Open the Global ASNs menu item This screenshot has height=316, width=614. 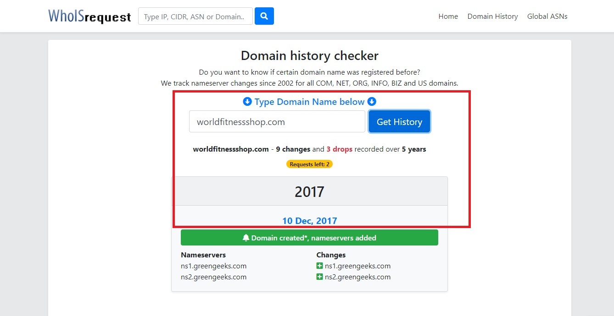pos(547,16)
